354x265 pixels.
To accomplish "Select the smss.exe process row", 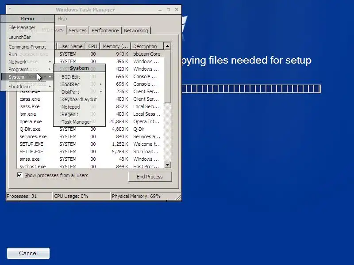I will [x=90, y=159].
